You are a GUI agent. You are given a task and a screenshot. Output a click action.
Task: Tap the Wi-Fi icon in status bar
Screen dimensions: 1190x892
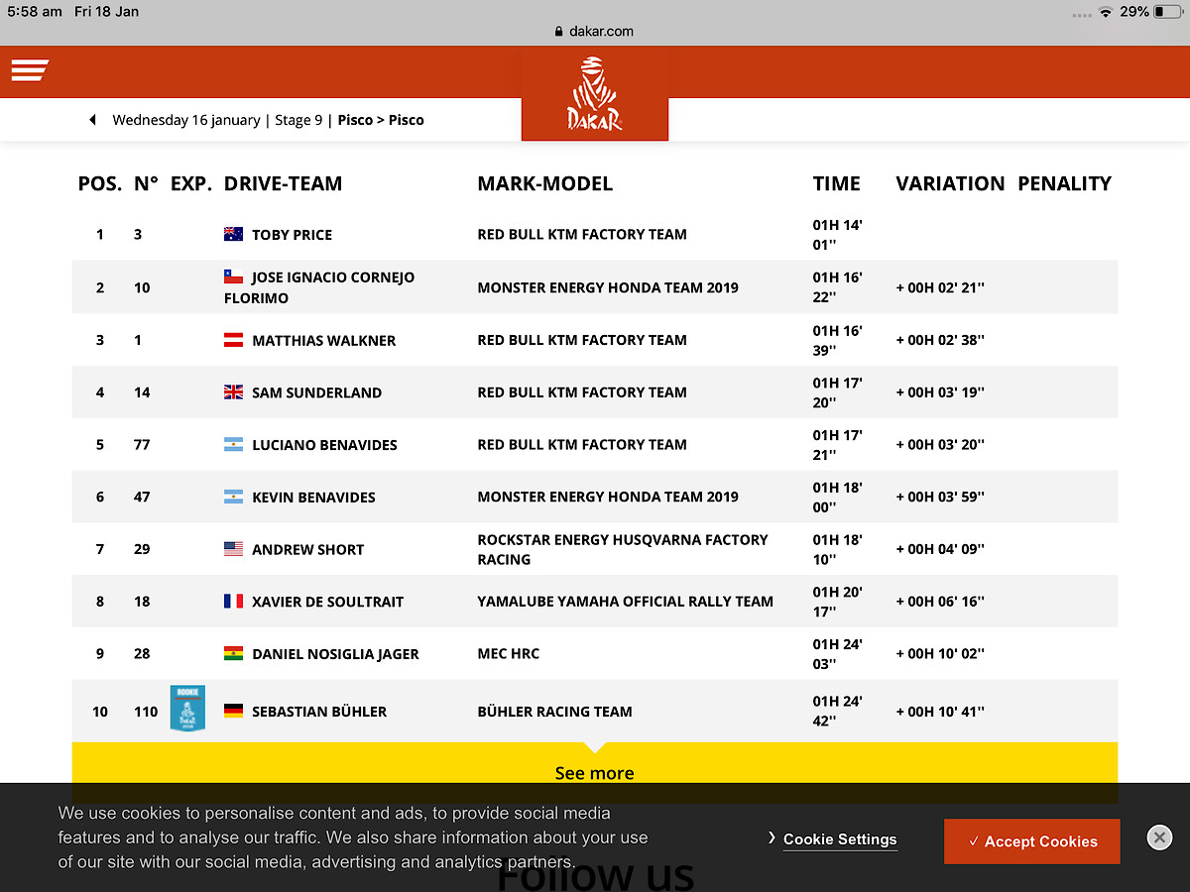(1105, 12)
